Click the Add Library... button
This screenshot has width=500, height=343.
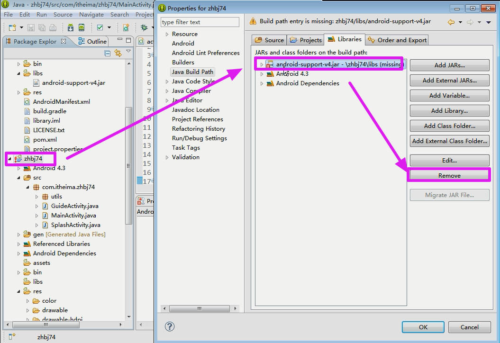450,110
